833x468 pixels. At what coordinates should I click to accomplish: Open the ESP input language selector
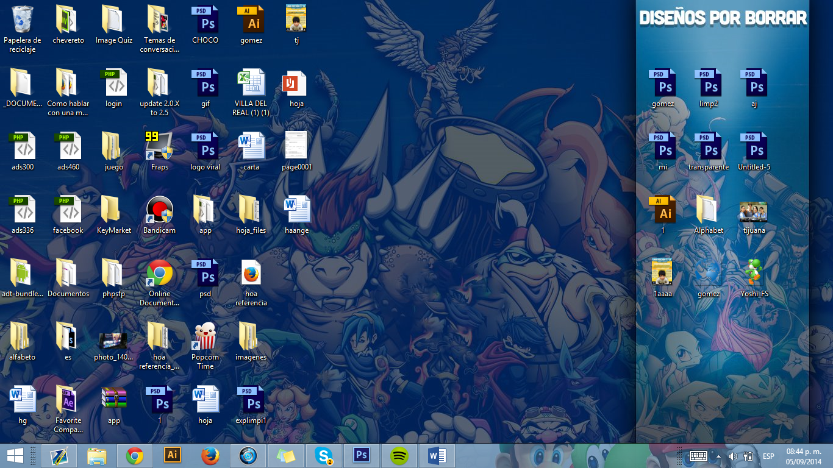point(768,456)
